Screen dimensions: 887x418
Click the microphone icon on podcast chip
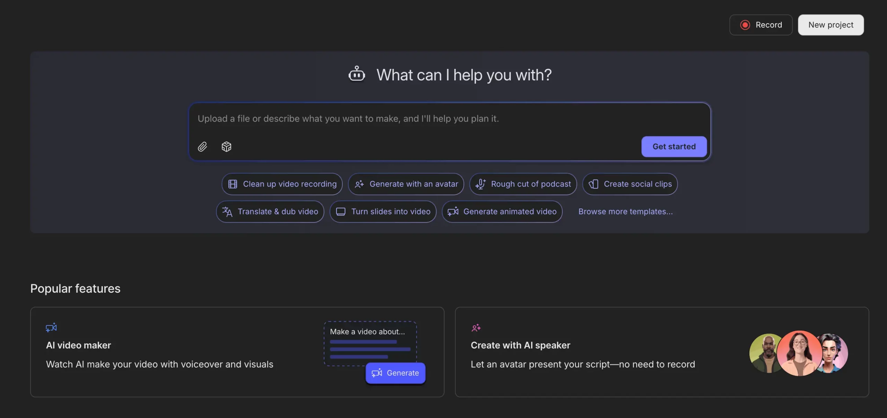[480, 184]
